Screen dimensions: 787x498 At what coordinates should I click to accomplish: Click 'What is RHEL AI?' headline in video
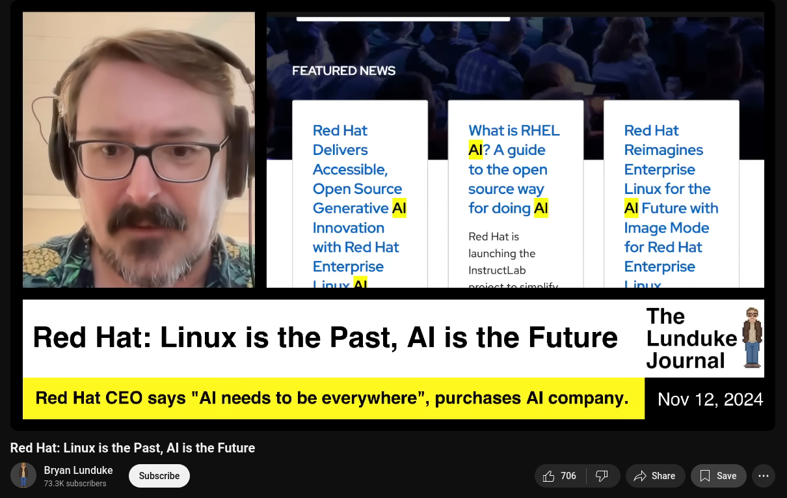click(514, 169)
